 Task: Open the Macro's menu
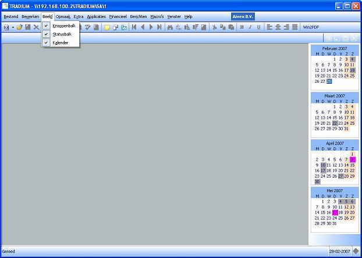point(157,17)
